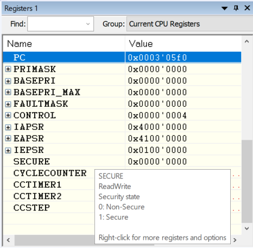Viewport: 253px width, 248px height.
Task: Expand the FAULTMASK register
Action: [8, 104]
